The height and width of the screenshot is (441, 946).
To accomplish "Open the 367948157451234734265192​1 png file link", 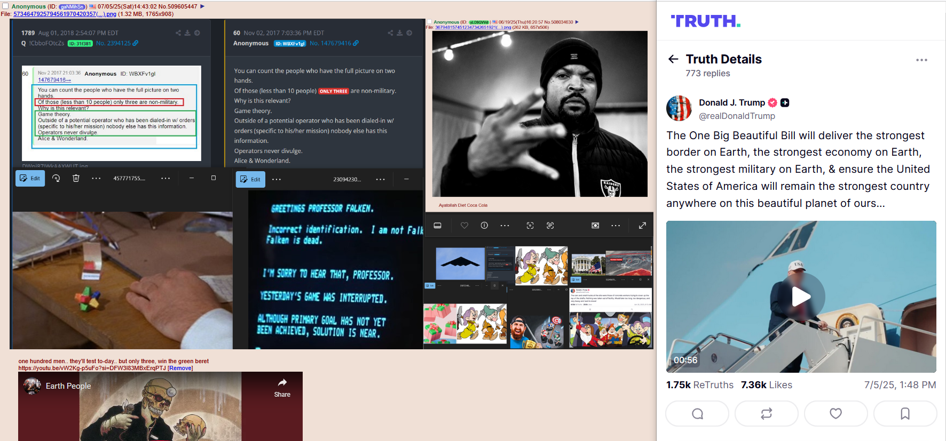I will coord(473,27).
